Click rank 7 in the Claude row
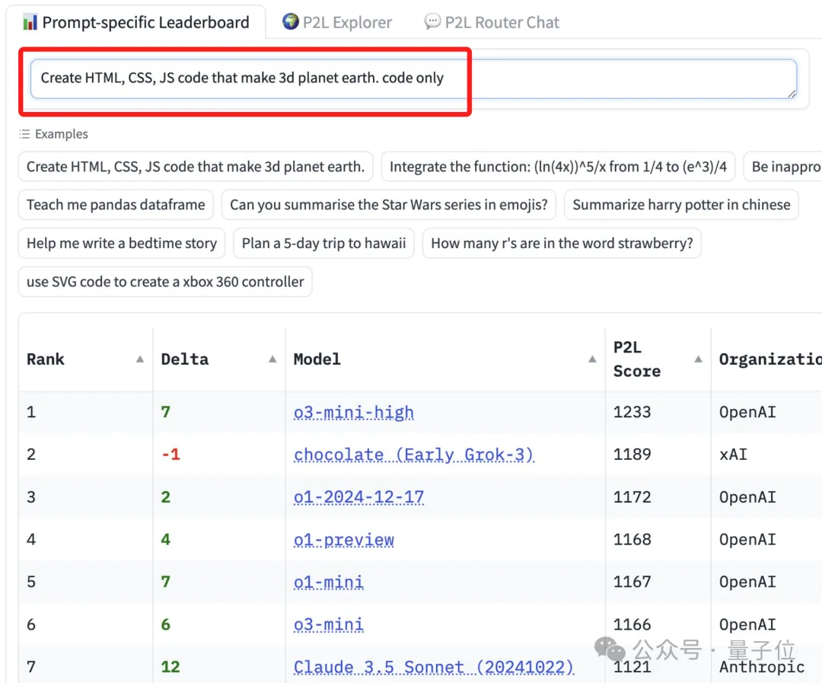This screenshot has height=683, width=822. (x=31, y=667)
